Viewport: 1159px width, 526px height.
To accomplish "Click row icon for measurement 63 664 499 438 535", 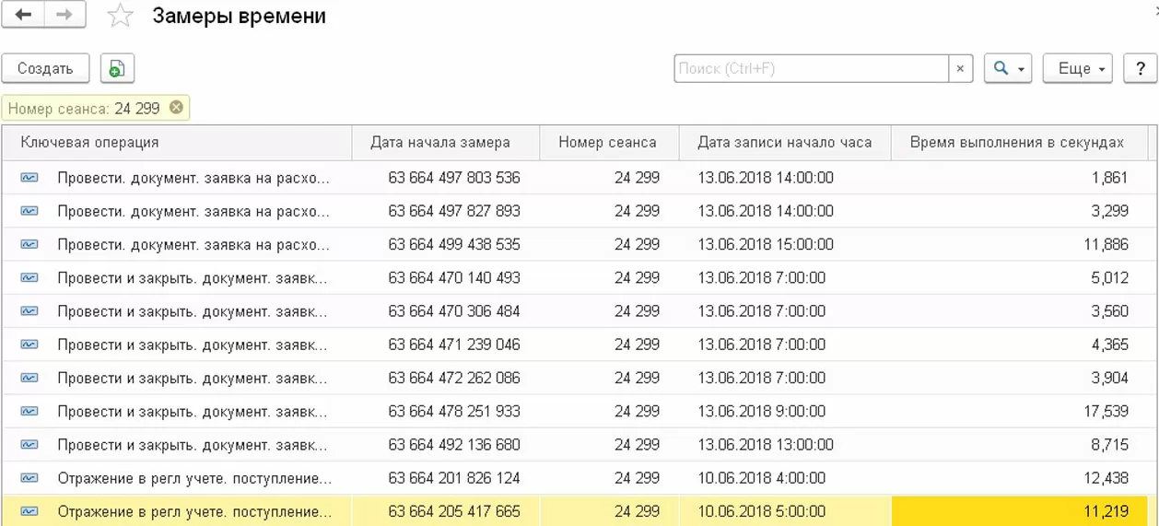I will (29, 244).
